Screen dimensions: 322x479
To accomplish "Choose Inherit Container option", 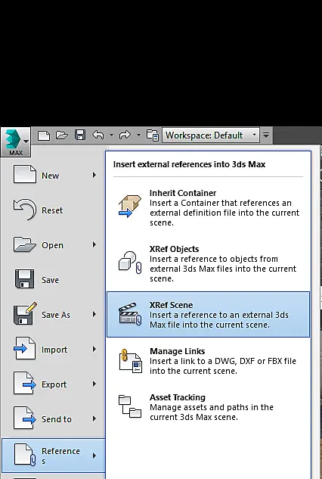I will (x=208, y=208).
